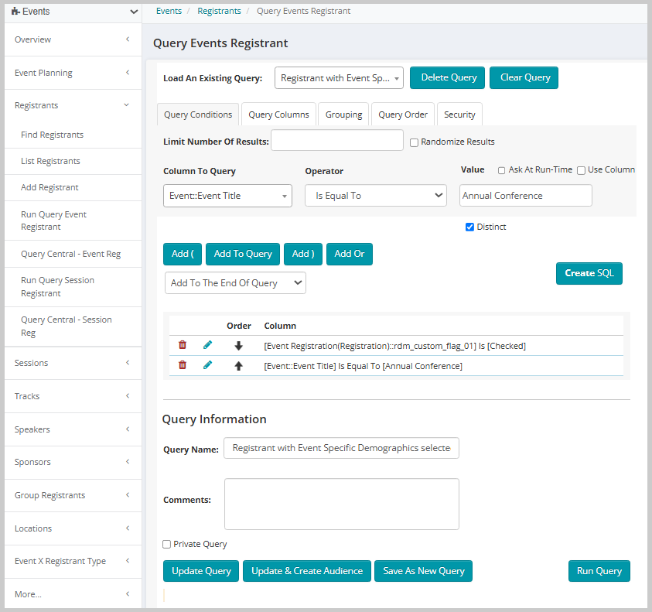652x612 pixels.
Task: Click the Value field containing Annual Conference
Action: (526, 196)
